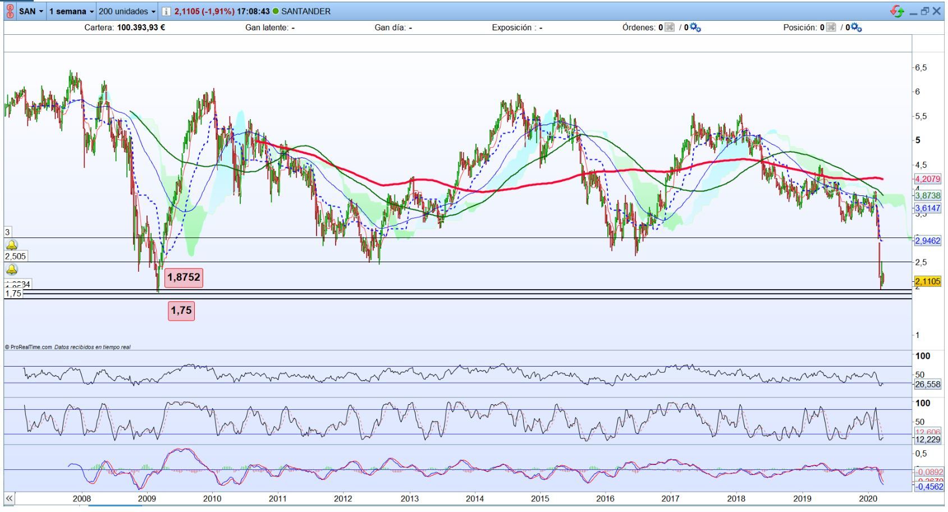Open the 200 unidades dropdown
The height and width of the screenshot is (512, 948).
point(127,11)
